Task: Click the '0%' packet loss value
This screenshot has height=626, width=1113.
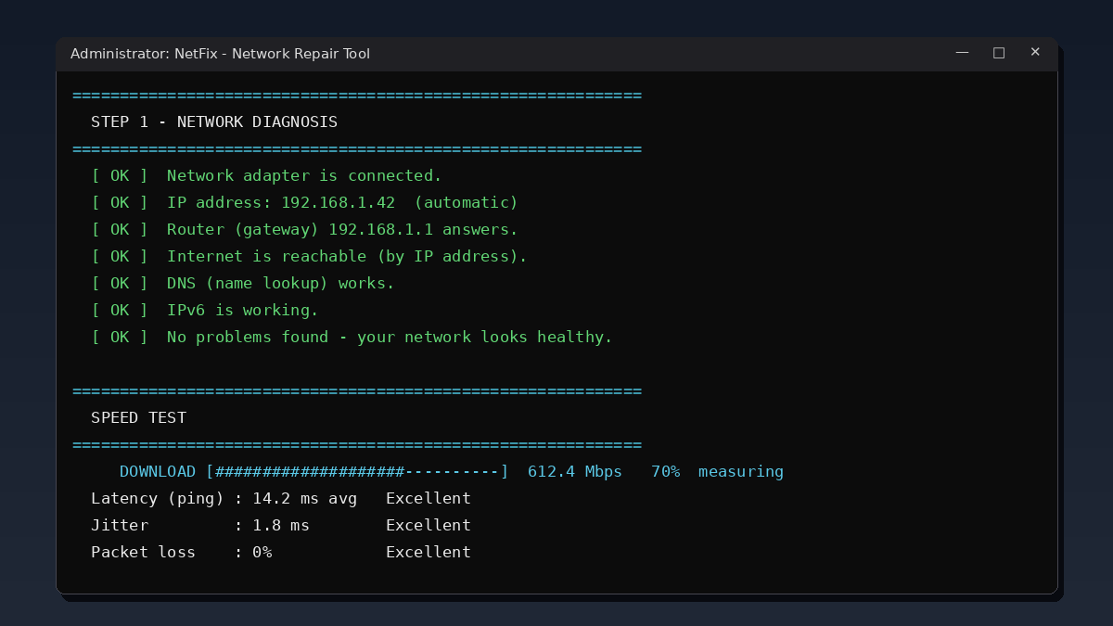Action: 262,553
